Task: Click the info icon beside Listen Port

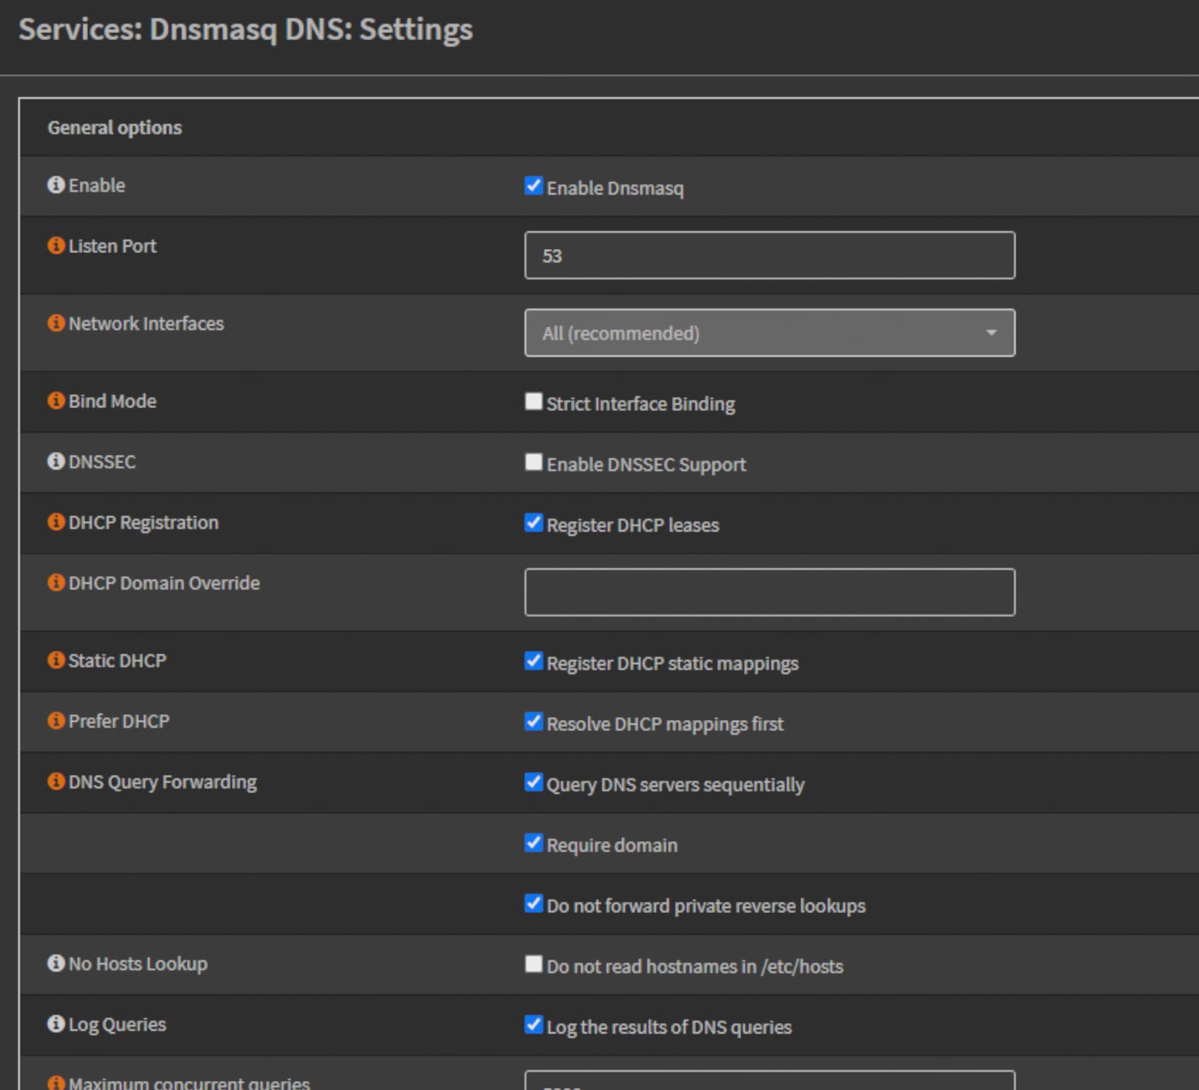Action: pos(56,245)
